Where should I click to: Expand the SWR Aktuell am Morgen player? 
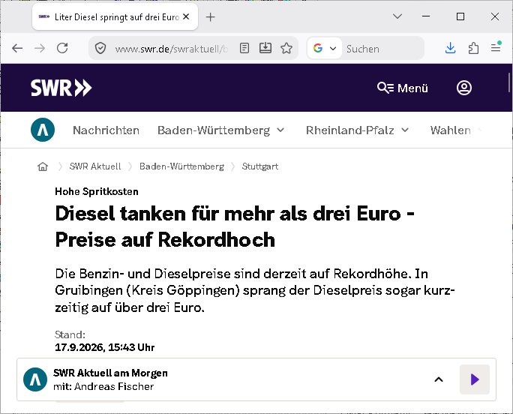click(x=439, y=379)
